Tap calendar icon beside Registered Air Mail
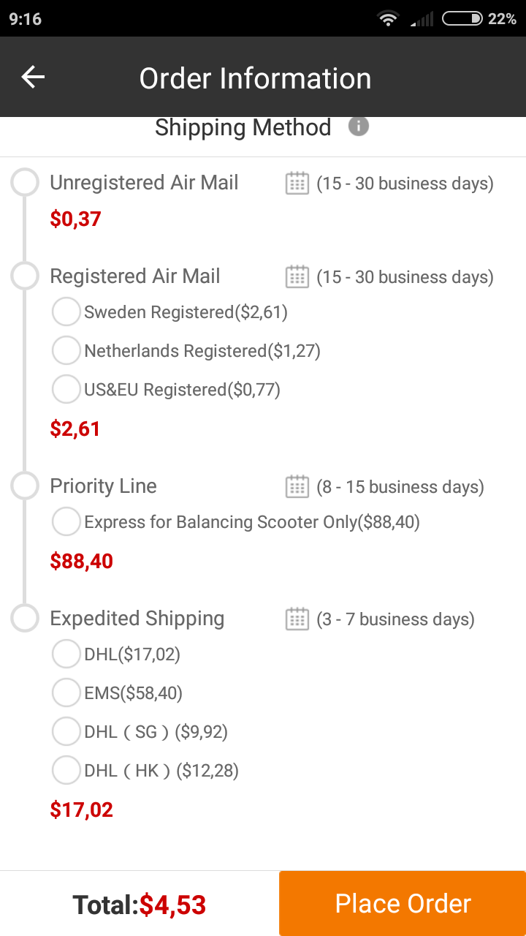The image size is (526, 936). 297,276
